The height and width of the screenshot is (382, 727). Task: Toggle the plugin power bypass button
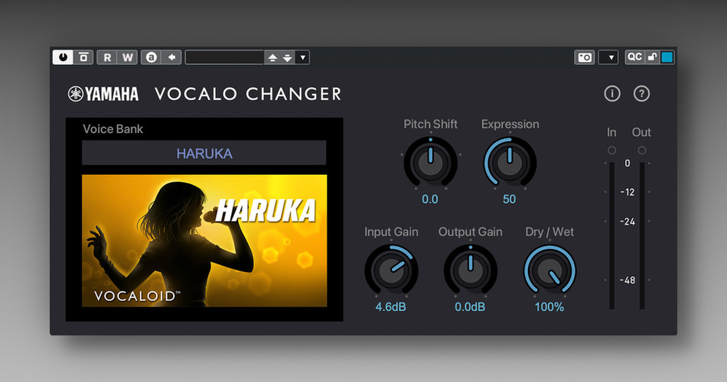tap(63, 57)
